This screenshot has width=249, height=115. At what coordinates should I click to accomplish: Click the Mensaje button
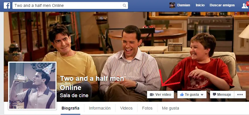(222, 95)
